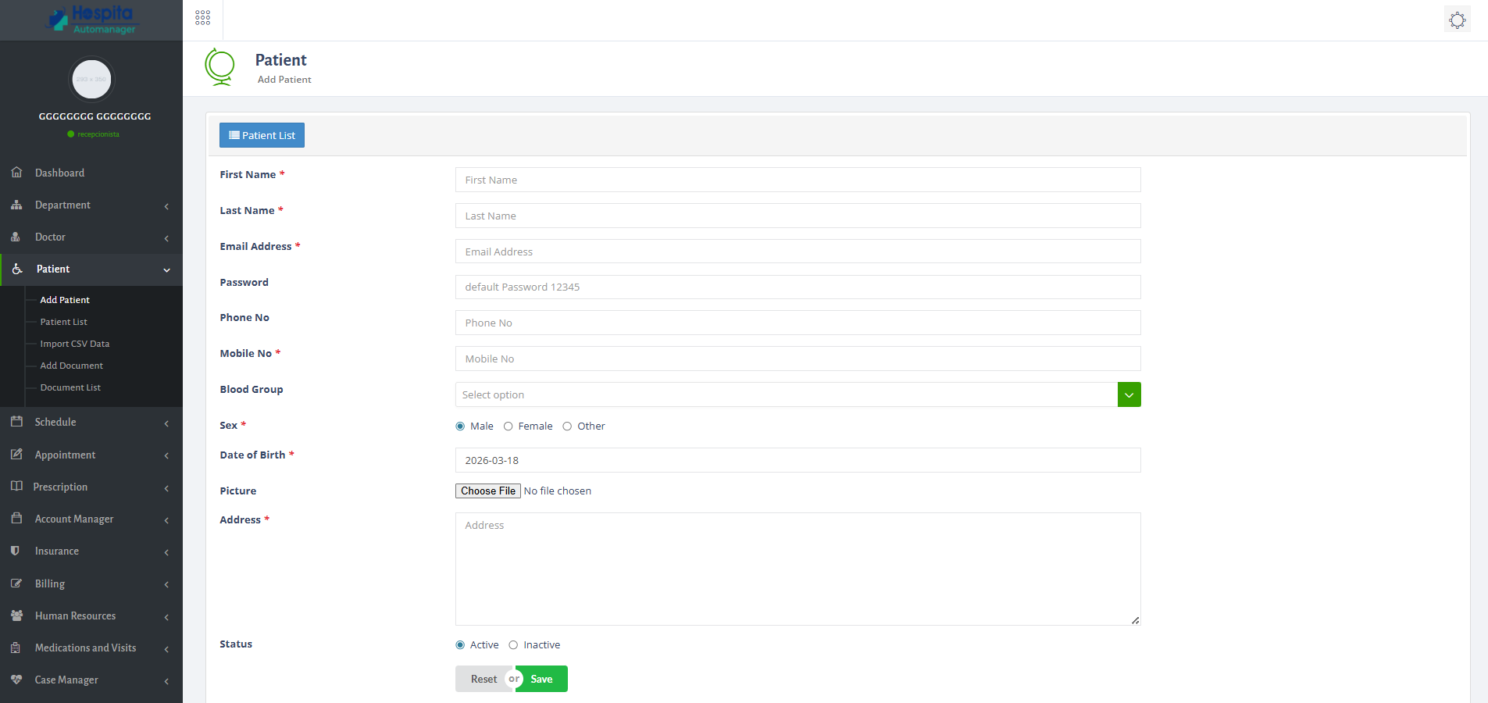The width and height of the screenshot is (1488, 703).
Task: Select the Prescription book icon
Action: pos(17,486)
